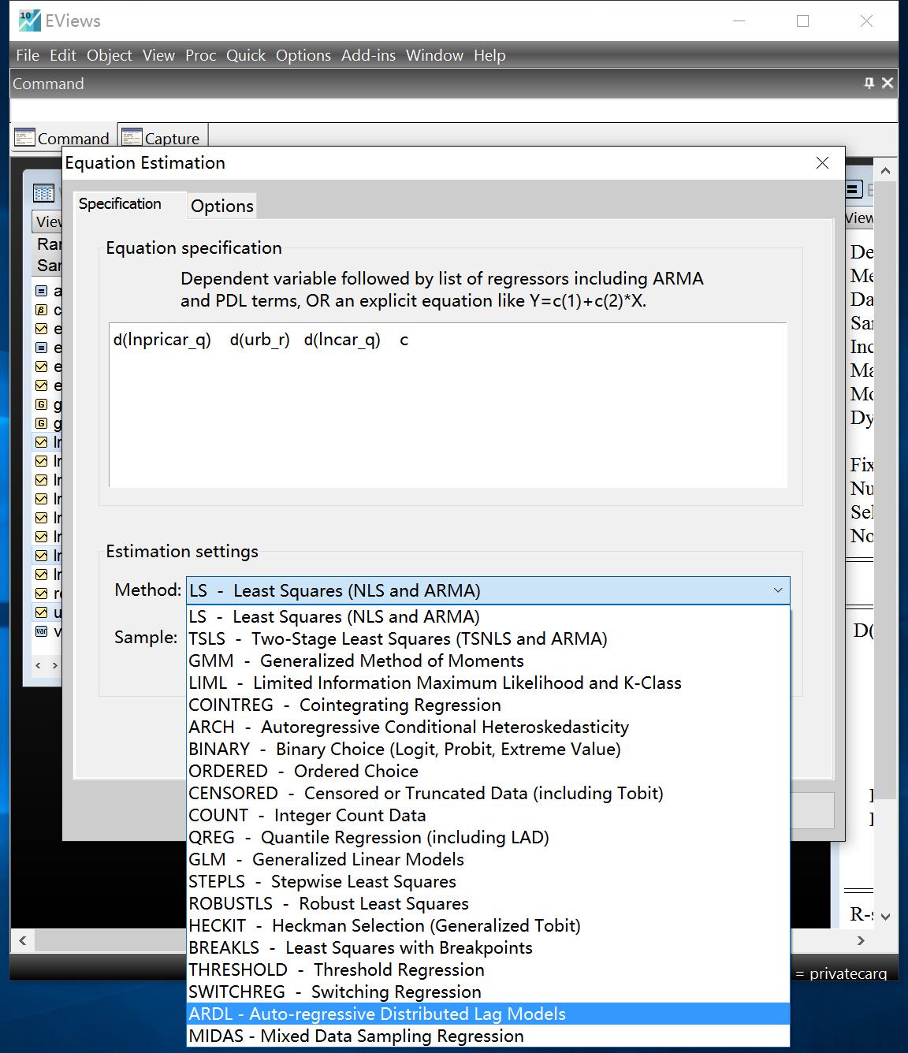This screenshot has width=908, height=1053.
Task: Choose ORDERED Ordered Choice method
Action: coord(488,771)
